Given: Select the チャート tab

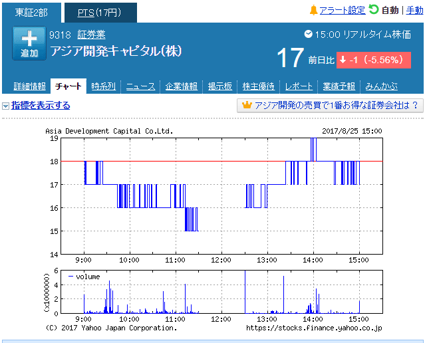Looking at the screenshot, I should 69,86.
